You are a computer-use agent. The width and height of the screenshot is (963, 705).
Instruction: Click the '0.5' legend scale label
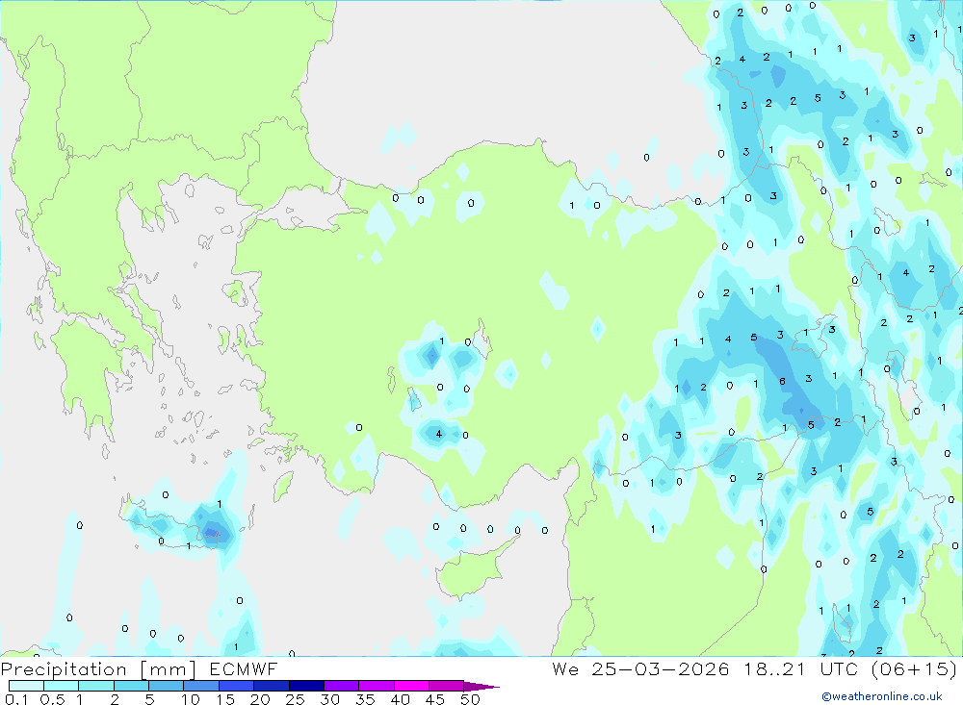(x=52, y=699)
